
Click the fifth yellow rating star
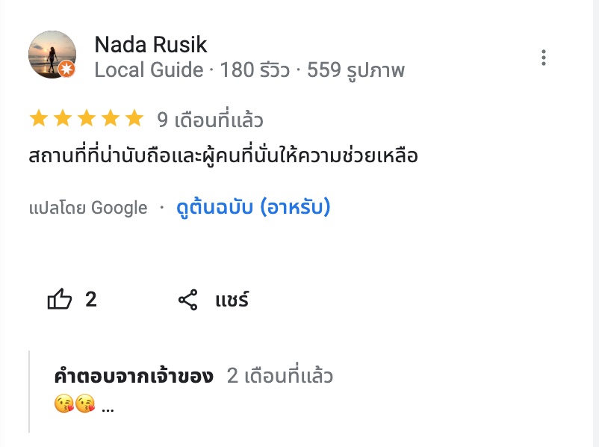[134, 119]
